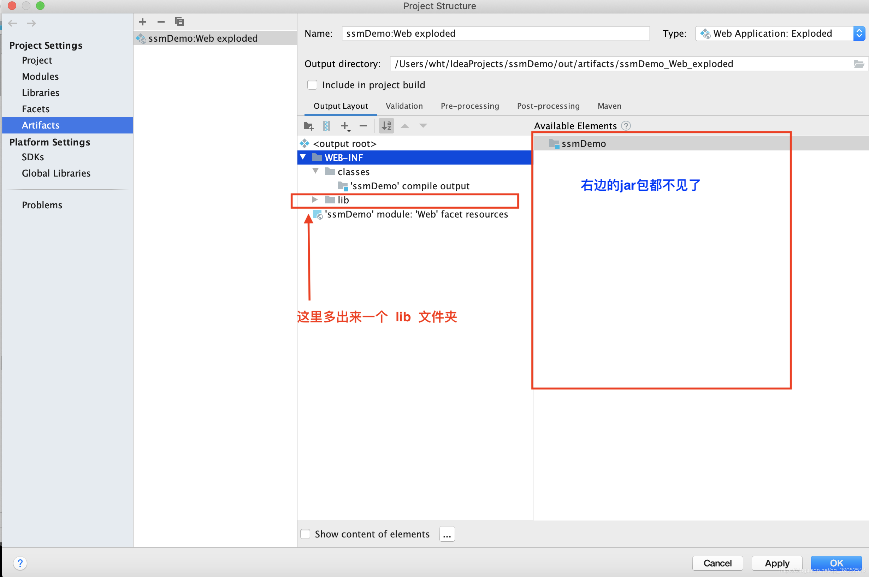The image size is (869, 577).
Task: Enable Include in project build checkbox
Action: coord(312,85)
